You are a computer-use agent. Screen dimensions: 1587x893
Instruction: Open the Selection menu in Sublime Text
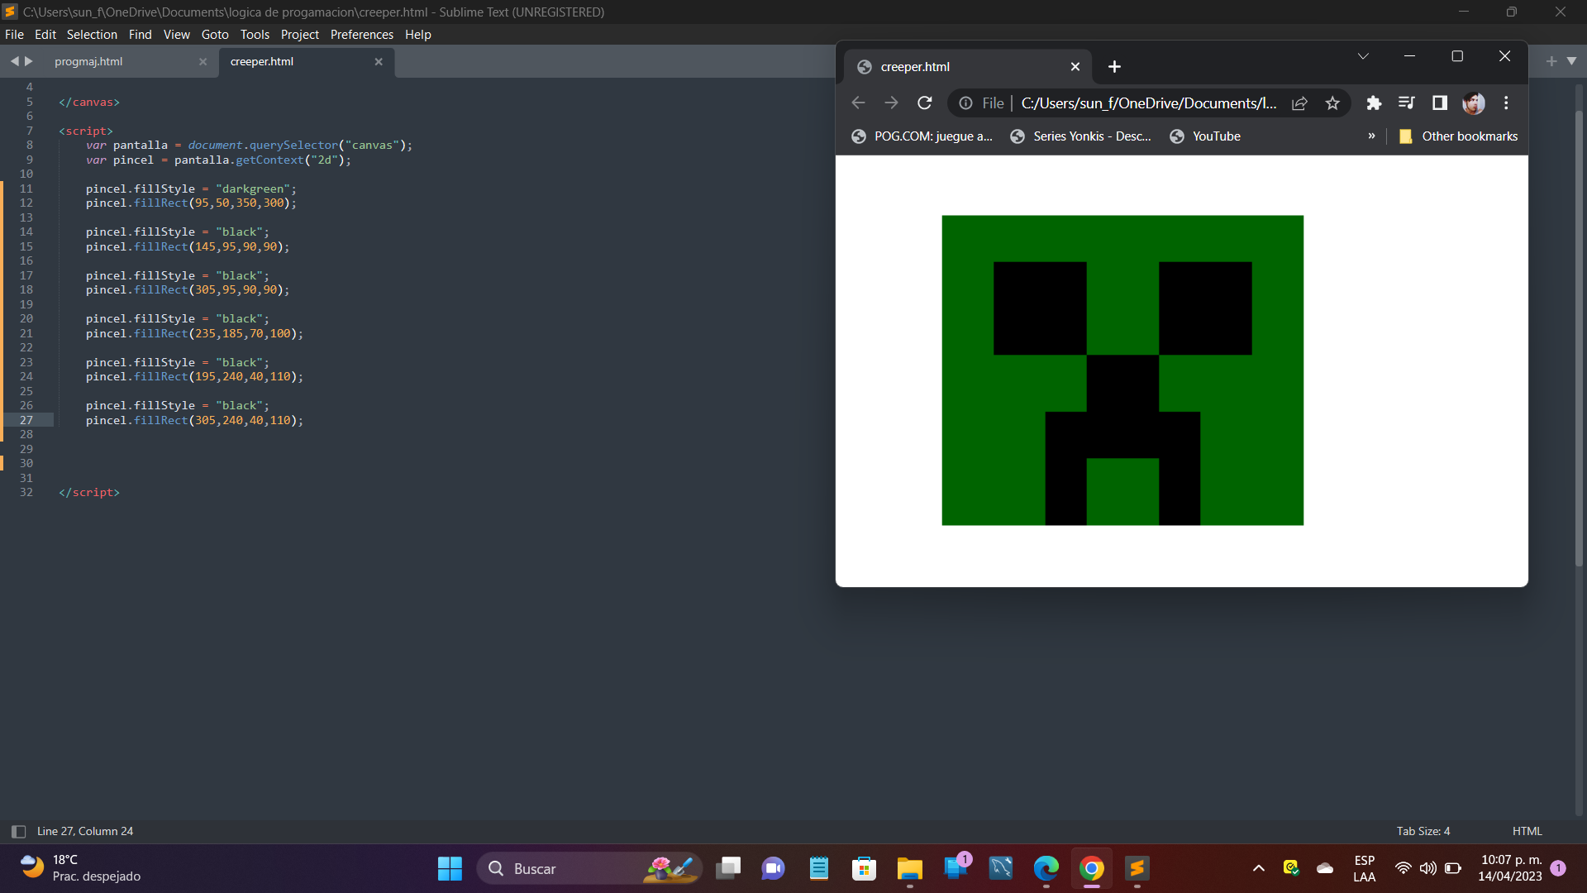(92, 34)
